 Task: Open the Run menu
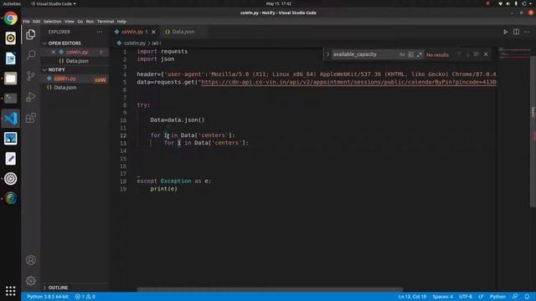coord(90,22)
